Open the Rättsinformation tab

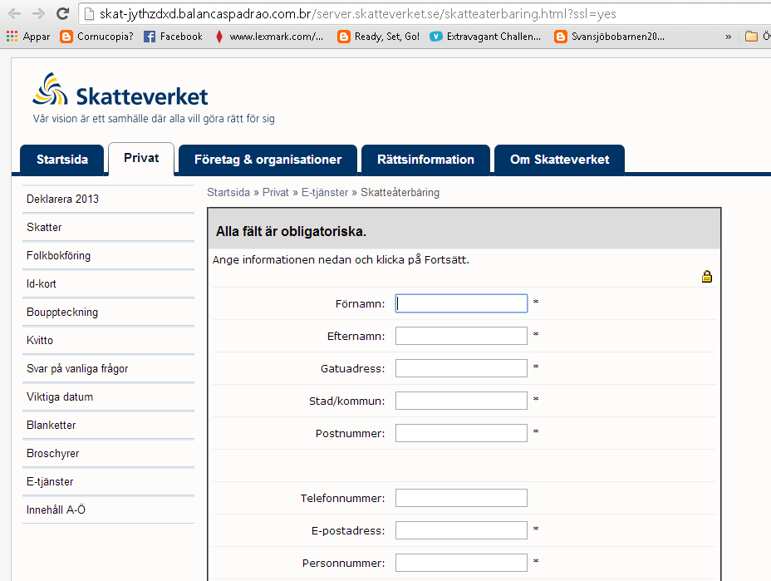425,160
